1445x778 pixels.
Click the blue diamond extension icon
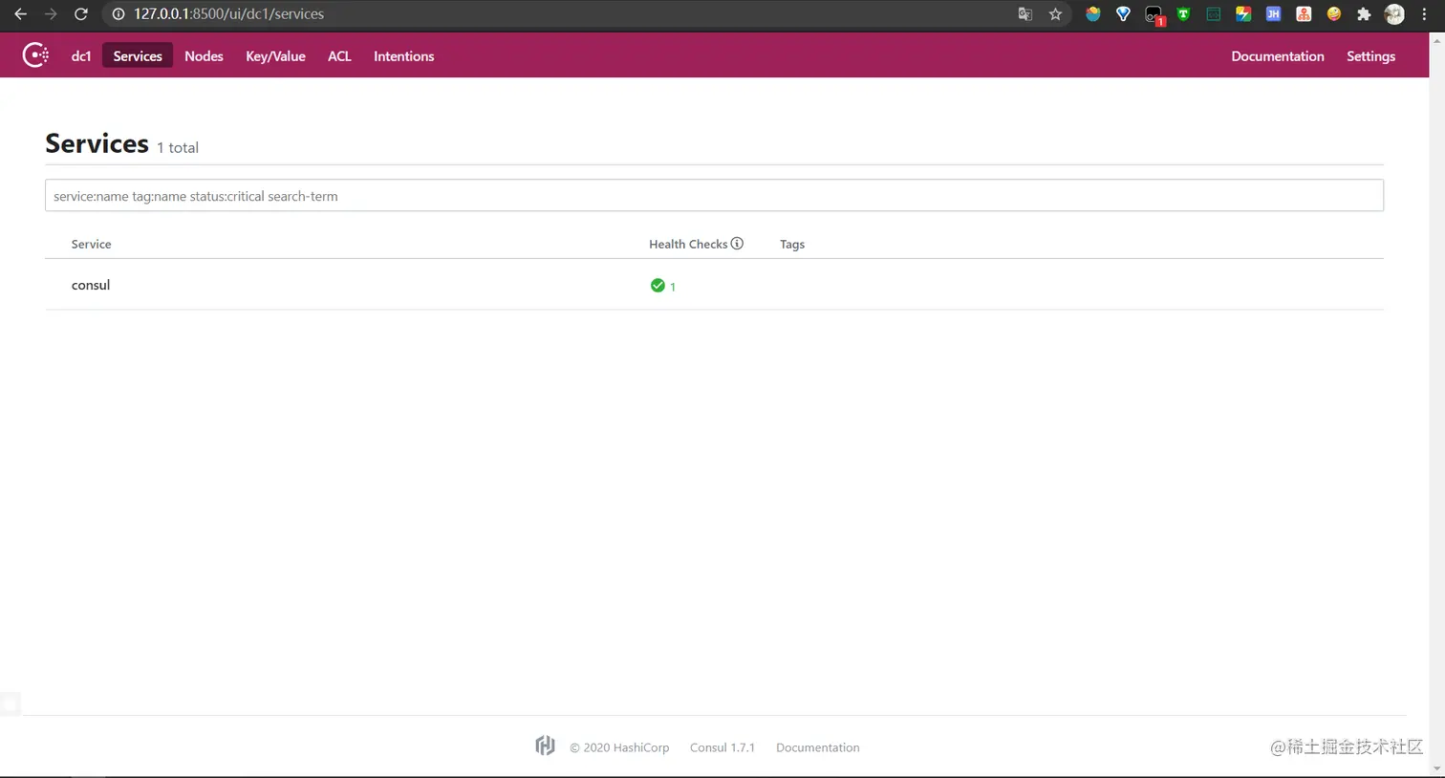click(x=1123, y=14)
